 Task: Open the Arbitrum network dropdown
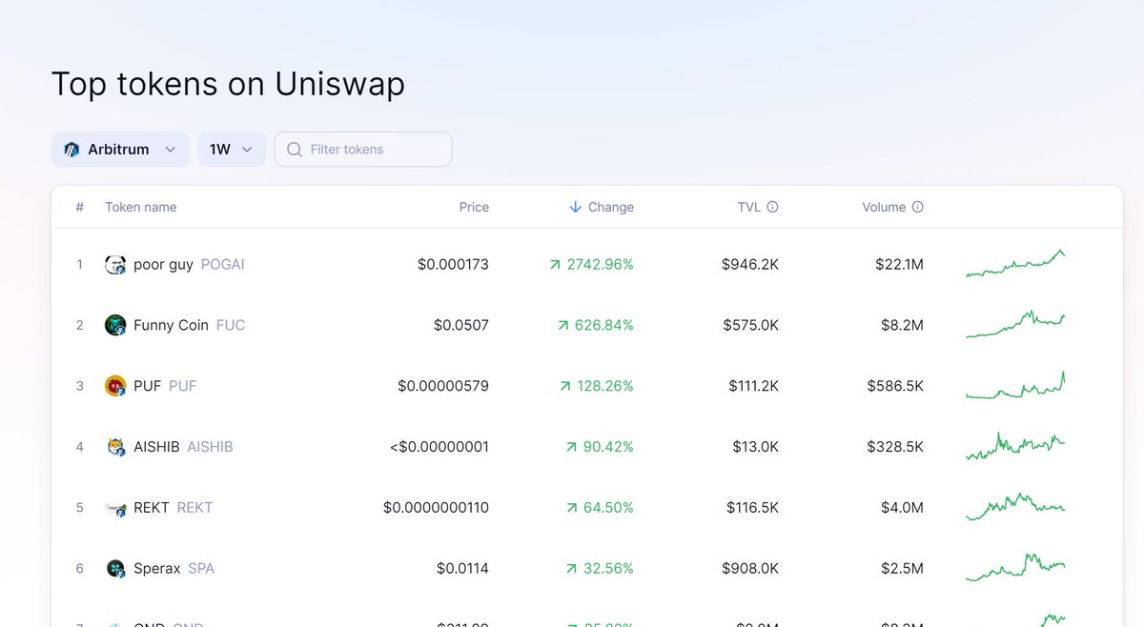[120, 150]
